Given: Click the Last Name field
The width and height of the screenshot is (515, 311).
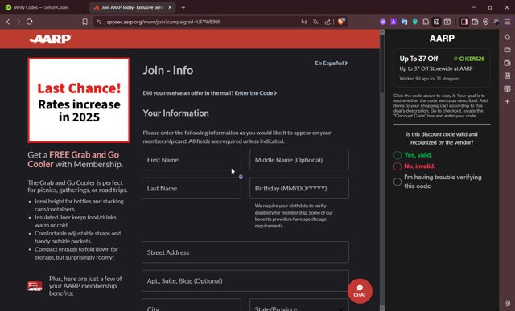Looking at the screenshot, I should [x=192, y=188].
